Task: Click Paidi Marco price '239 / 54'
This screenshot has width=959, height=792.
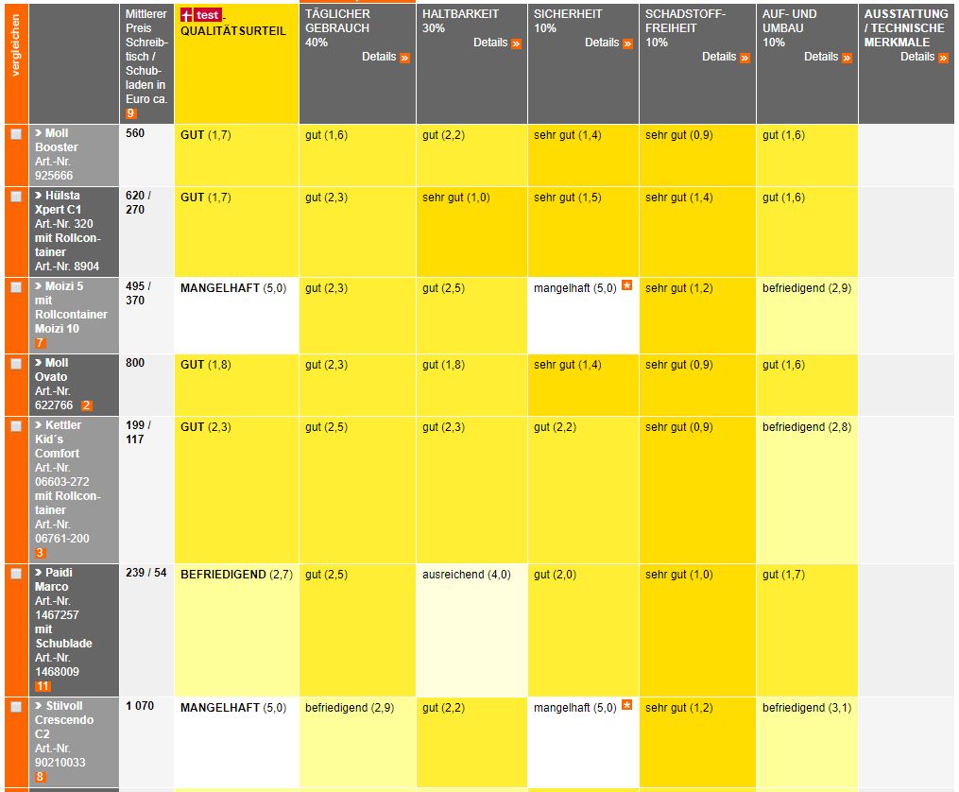Action: pyautogui.click(x=146, y=572)
